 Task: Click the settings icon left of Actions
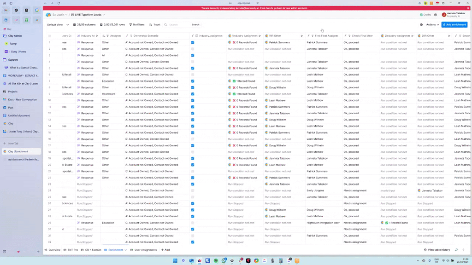421,24
